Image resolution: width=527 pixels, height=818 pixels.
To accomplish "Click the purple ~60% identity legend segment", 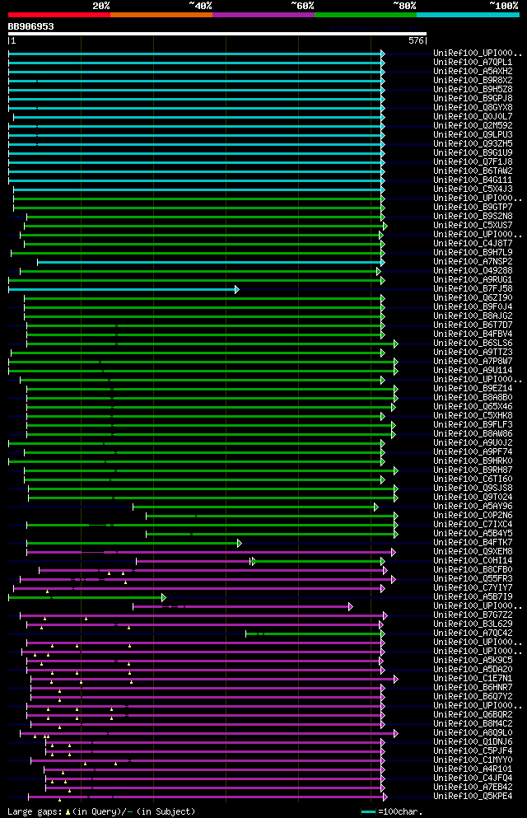I will click(263, 15).
